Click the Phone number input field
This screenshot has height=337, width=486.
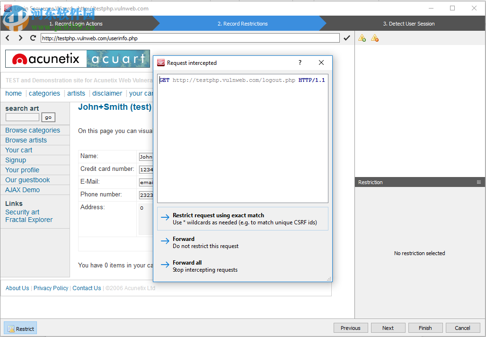coord(146,195)
